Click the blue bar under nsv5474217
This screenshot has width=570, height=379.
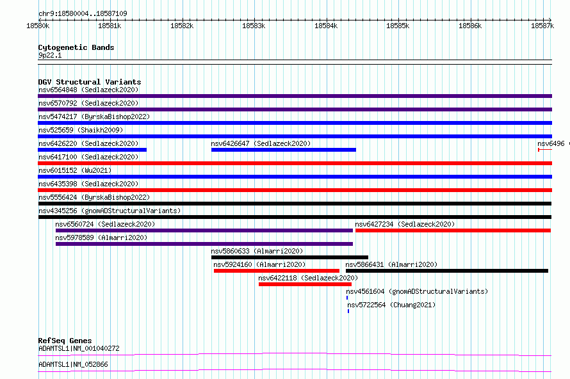295,123
